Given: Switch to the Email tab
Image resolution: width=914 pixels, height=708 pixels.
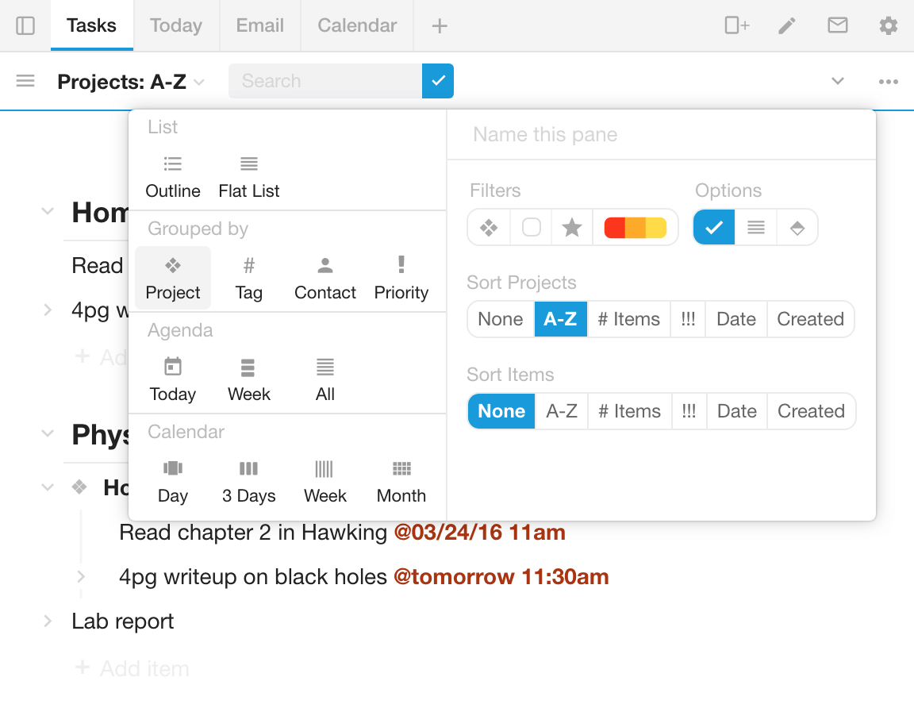Looking at the screenshot, I should pos(260,25).
